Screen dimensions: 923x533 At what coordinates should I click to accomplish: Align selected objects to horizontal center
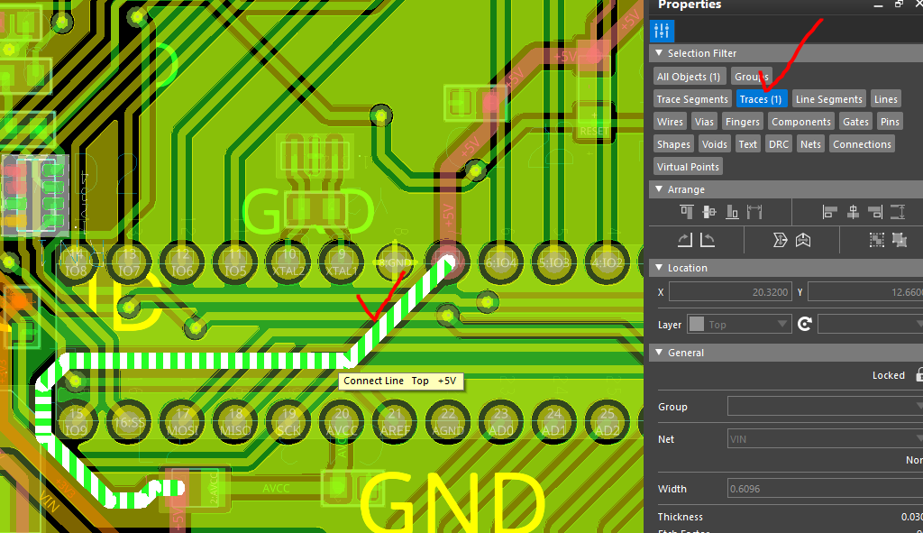coord(853,212)
